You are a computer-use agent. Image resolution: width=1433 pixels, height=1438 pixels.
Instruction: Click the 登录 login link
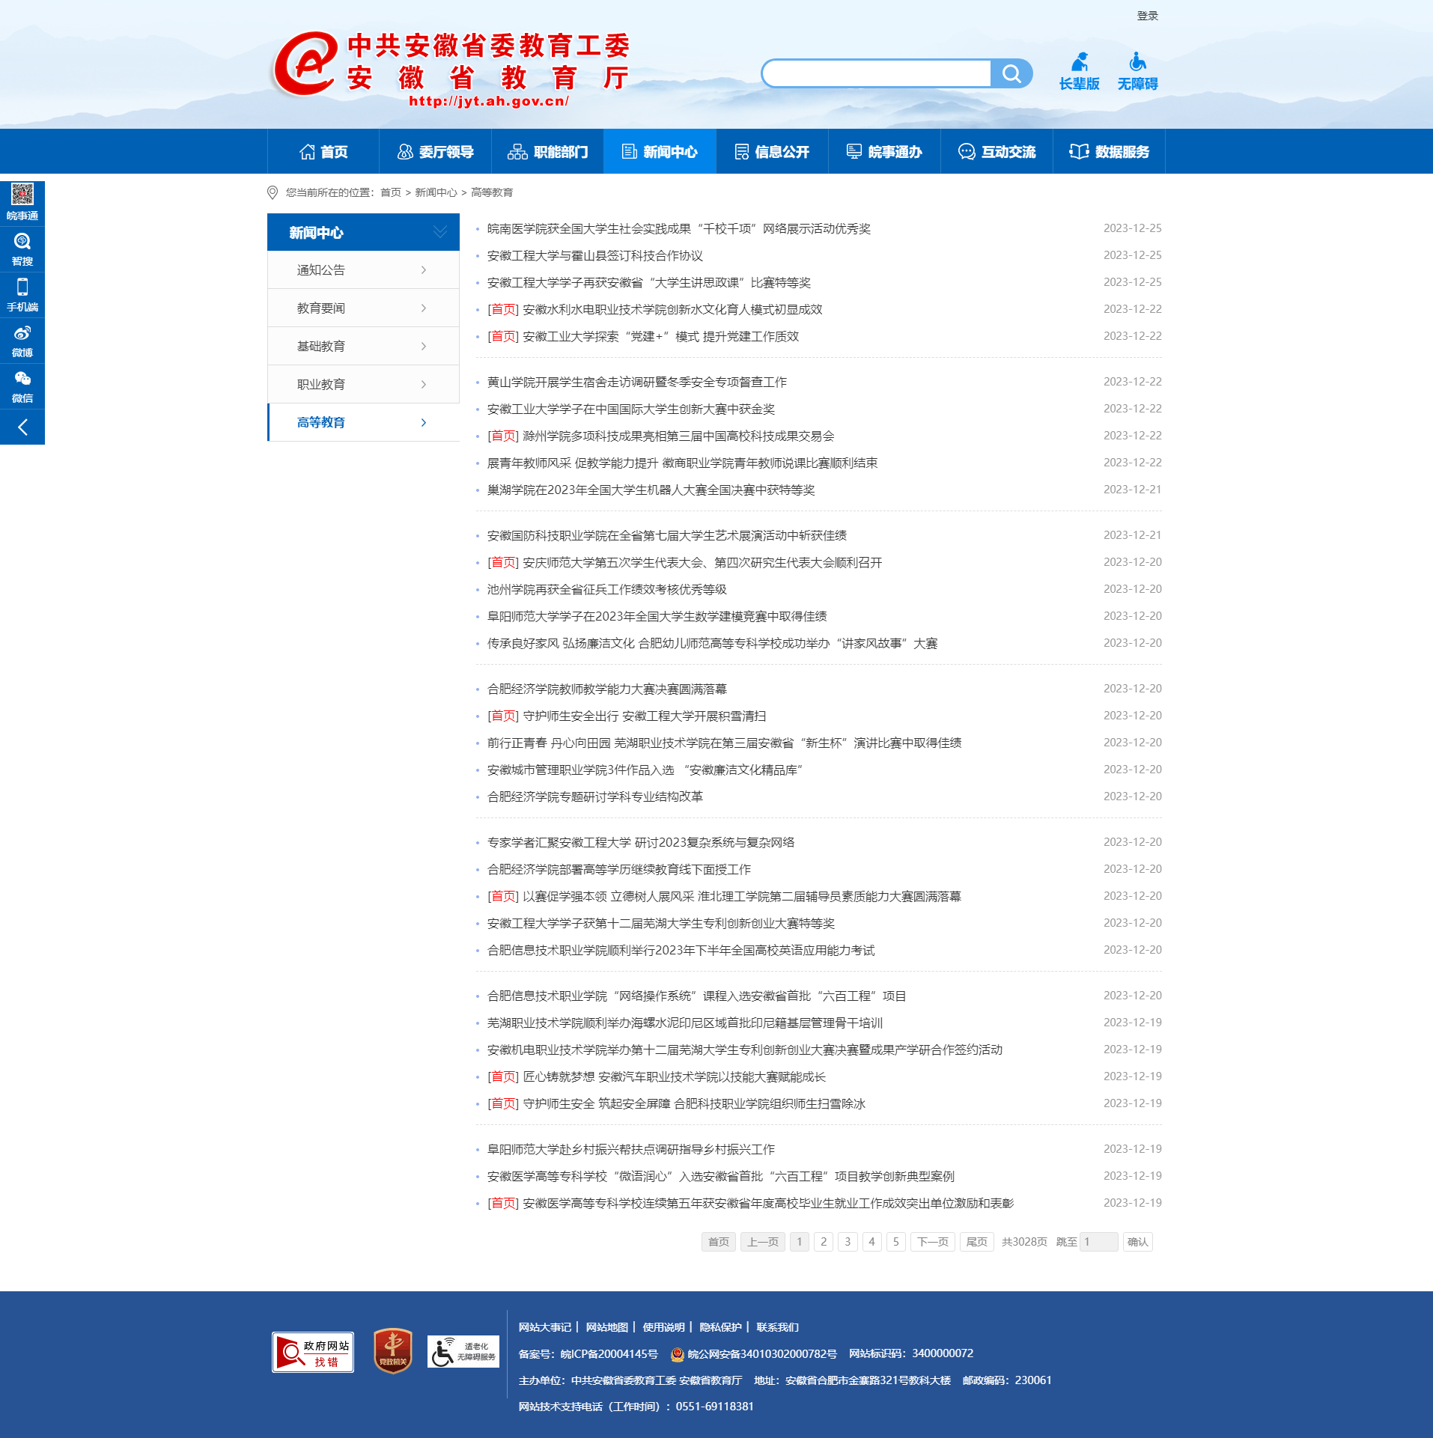pyautogui.click(x=1147, y=16)
